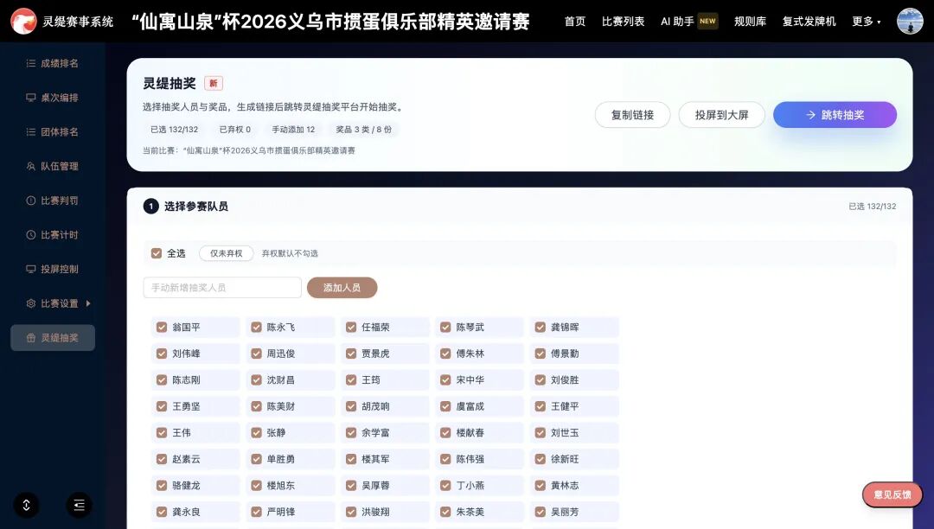Click the 队伍管理 people icon

click(x=31, y=166)
